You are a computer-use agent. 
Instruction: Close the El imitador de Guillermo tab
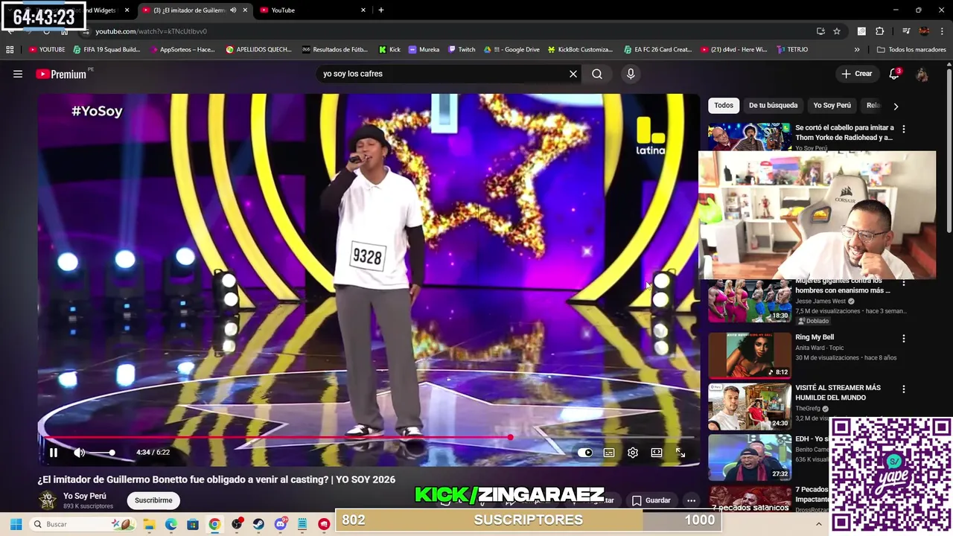click(x=245, y=10)
